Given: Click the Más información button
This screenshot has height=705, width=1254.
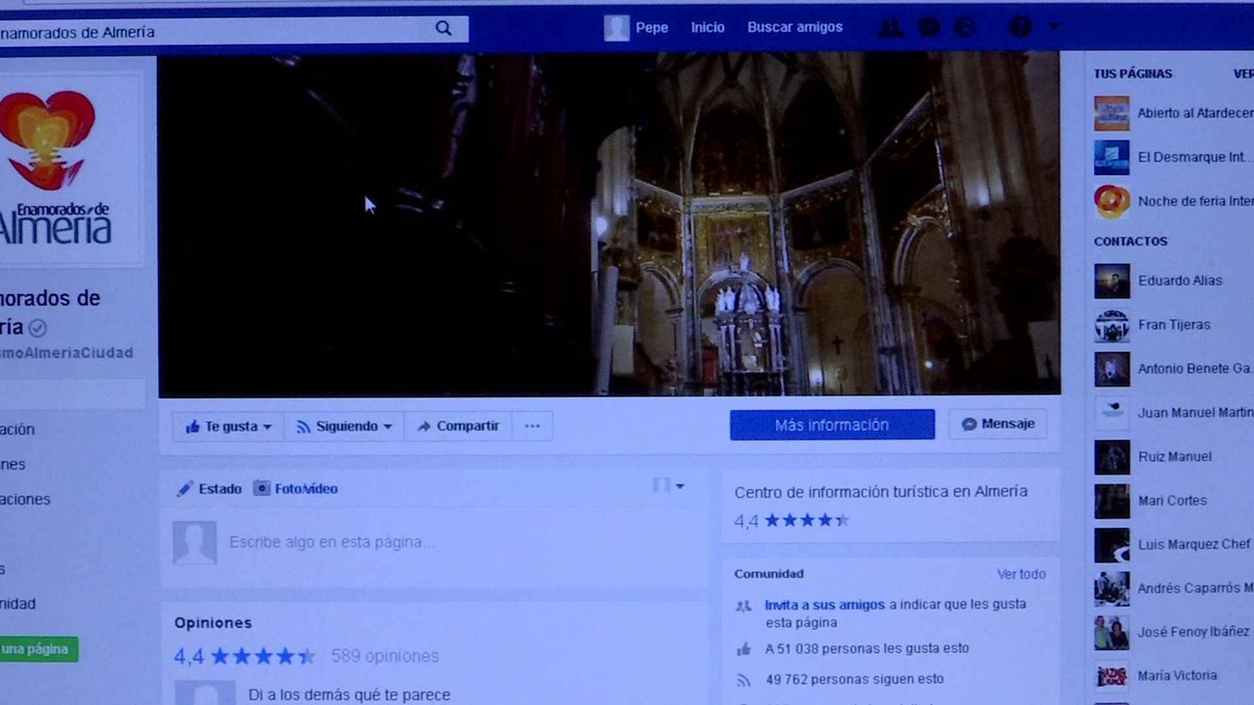Looking at the screenshot, I should 831,425.
